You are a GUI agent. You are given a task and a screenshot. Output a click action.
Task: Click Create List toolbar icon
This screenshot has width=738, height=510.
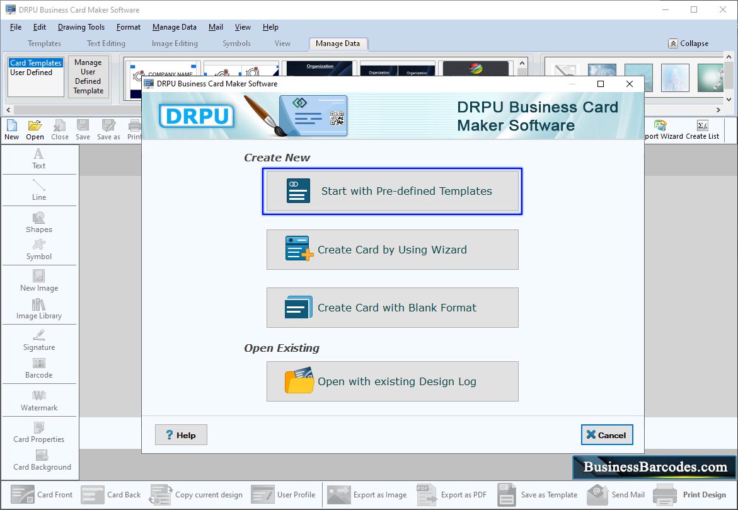pyautogui.click(x=702, y=130)
